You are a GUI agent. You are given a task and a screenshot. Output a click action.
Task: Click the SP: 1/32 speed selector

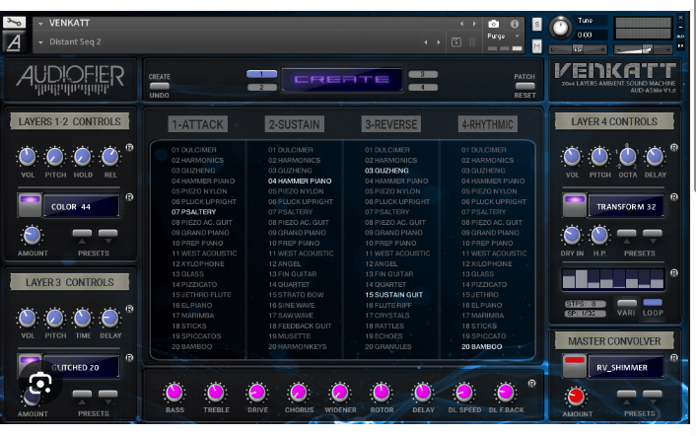point(585,313)
